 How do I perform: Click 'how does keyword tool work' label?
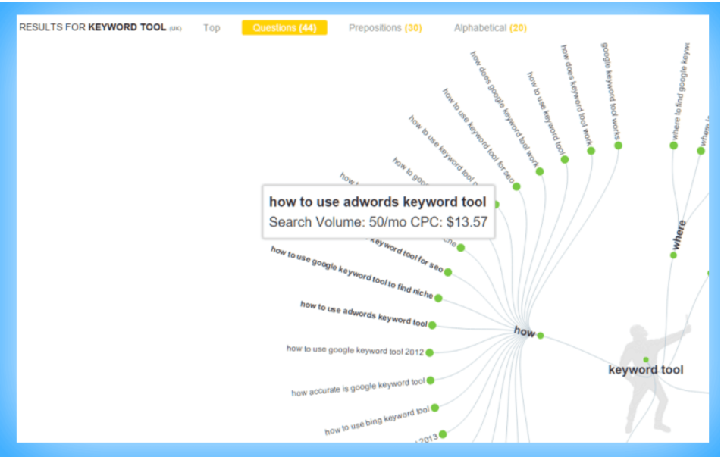click(x=577, y=95)
